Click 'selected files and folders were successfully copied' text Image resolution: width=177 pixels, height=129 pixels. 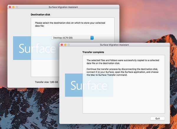(x=123, y=62)
